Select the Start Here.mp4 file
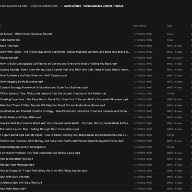The height and width of the screenshot is (192, 192). click(x=9, y=46)
